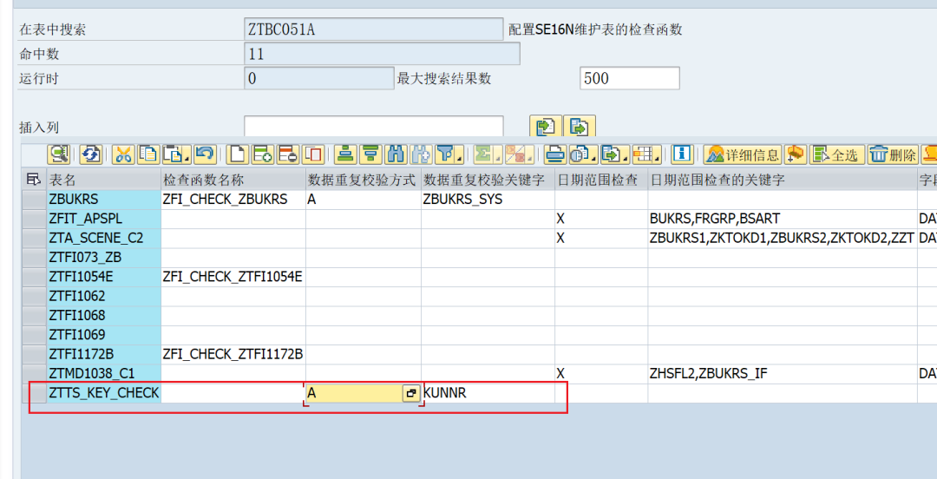Viewport: 937px width, 479px height.
Task: Click the 删除 trash button
Action: tap(893, 154)
